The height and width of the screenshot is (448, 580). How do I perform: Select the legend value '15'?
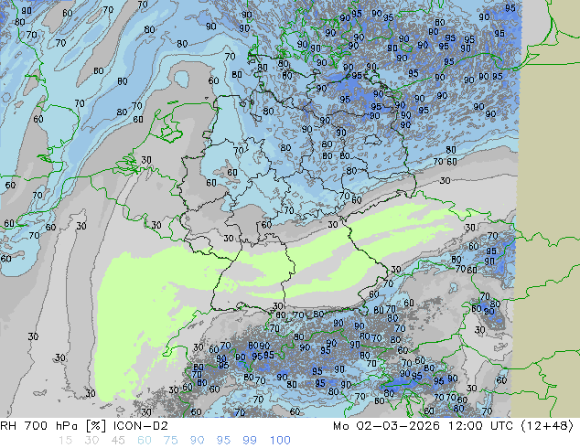tap(65, 441)
